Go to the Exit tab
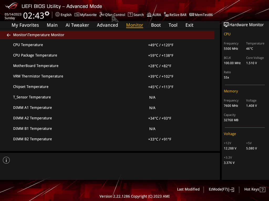Image resolution: width=269 pixels, height=201 pixels. (x=189, y=25)
